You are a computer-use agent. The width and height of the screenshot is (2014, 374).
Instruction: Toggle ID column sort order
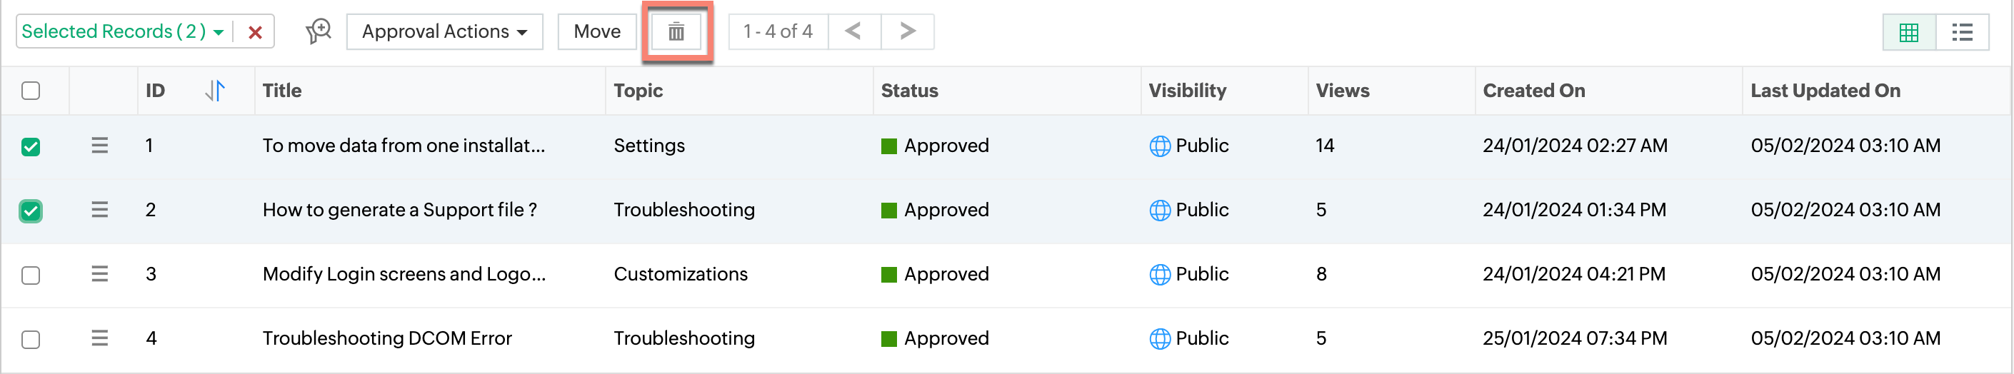click(215, 91)
